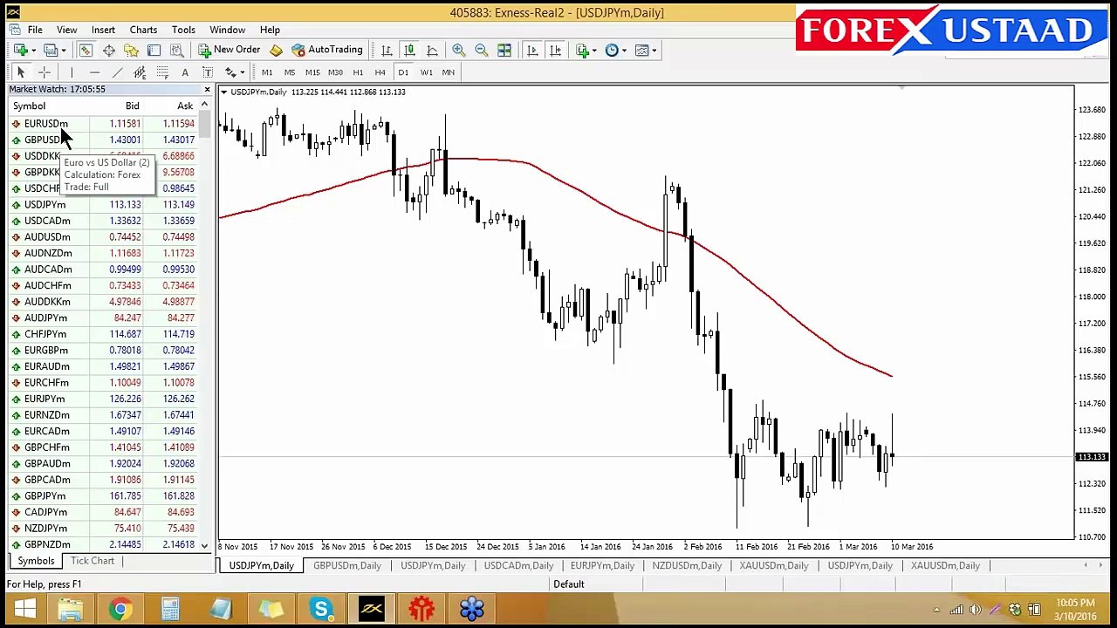The height and width of the screenshot is (628, 1117).
Task: Select the H4 timeframe button
Action: tap(380, 72)
